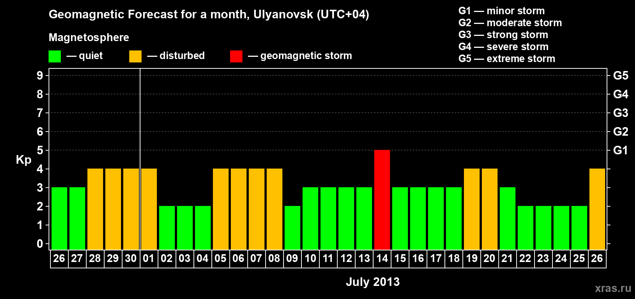Click the green bar above date 09

pyautogui.click(x=292, y=228)
